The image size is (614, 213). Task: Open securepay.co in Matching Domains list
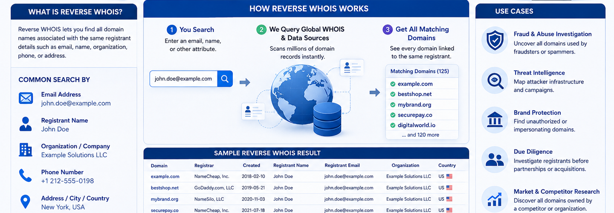coord(415,115)
